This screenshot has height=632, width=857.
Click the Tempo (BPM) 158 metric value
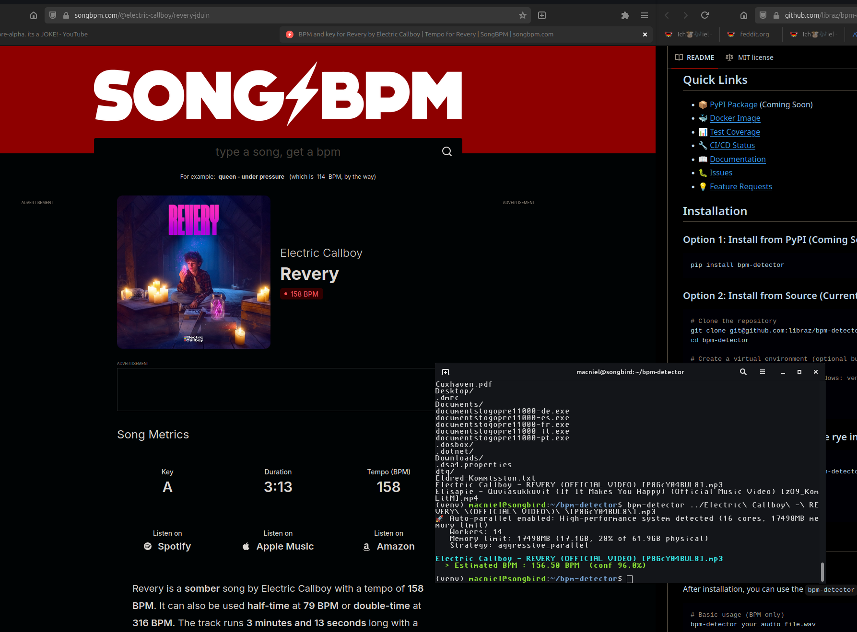coord(388,487)
